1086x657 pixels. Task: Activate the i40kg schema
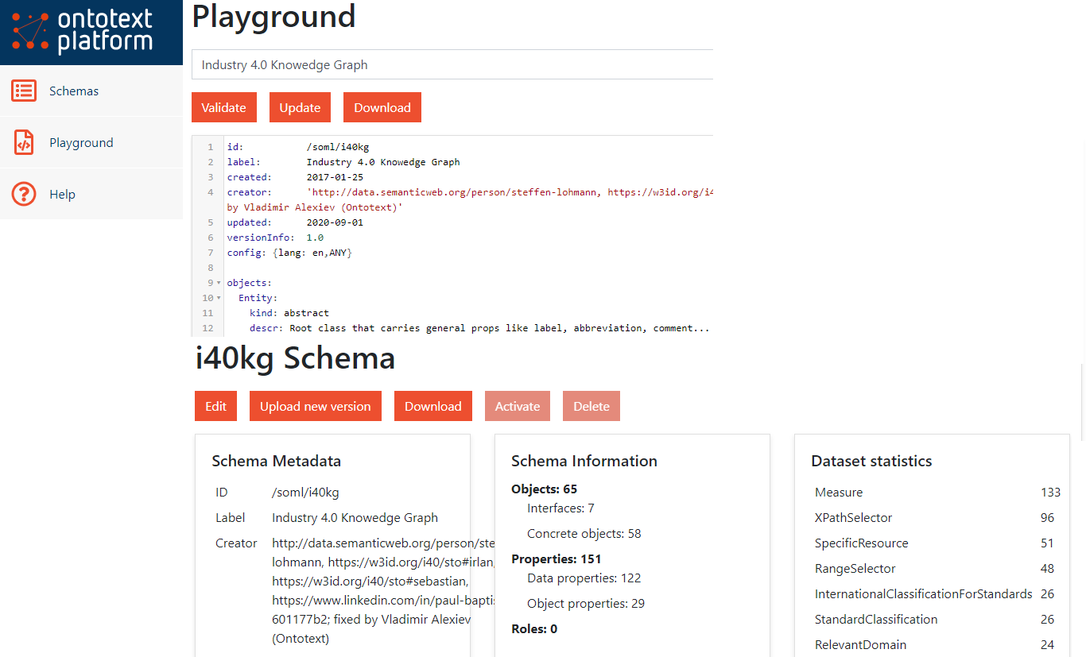(517, 406)
